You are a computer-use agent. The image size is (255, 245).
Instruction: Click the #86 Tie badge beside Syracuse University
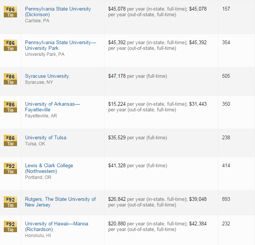click(11, 79)
